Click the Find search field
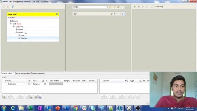Viewport: 197px width, 111px height. (93, 7)
